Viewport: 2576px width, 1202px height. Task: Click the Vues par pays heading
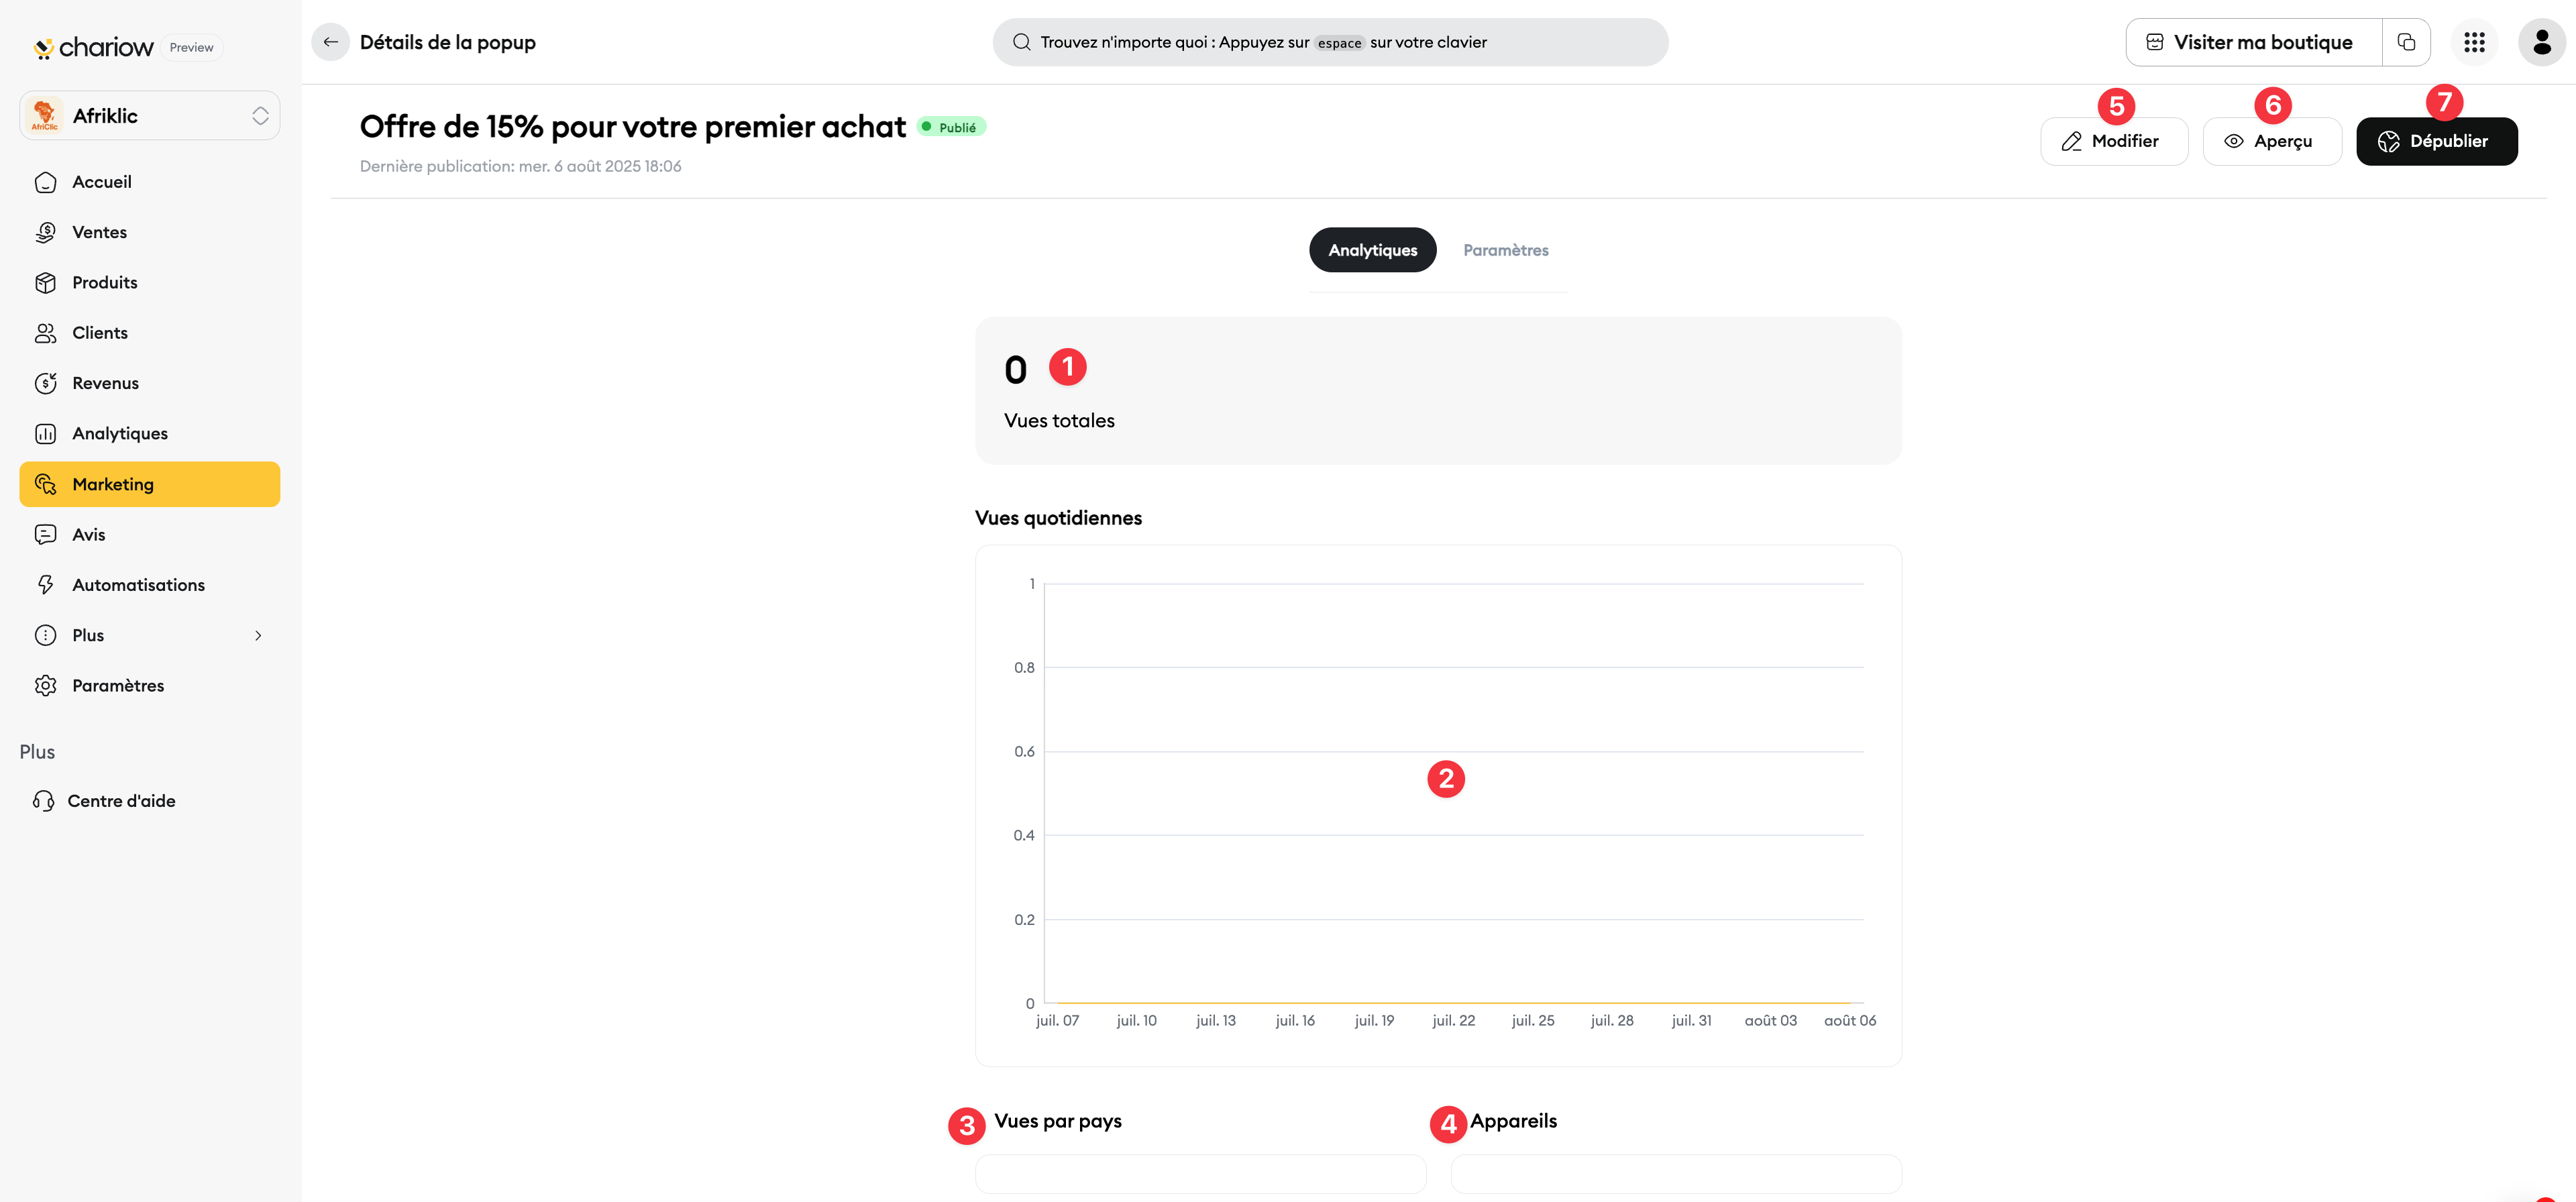pyautogui.click(x=1058, y=1121)
